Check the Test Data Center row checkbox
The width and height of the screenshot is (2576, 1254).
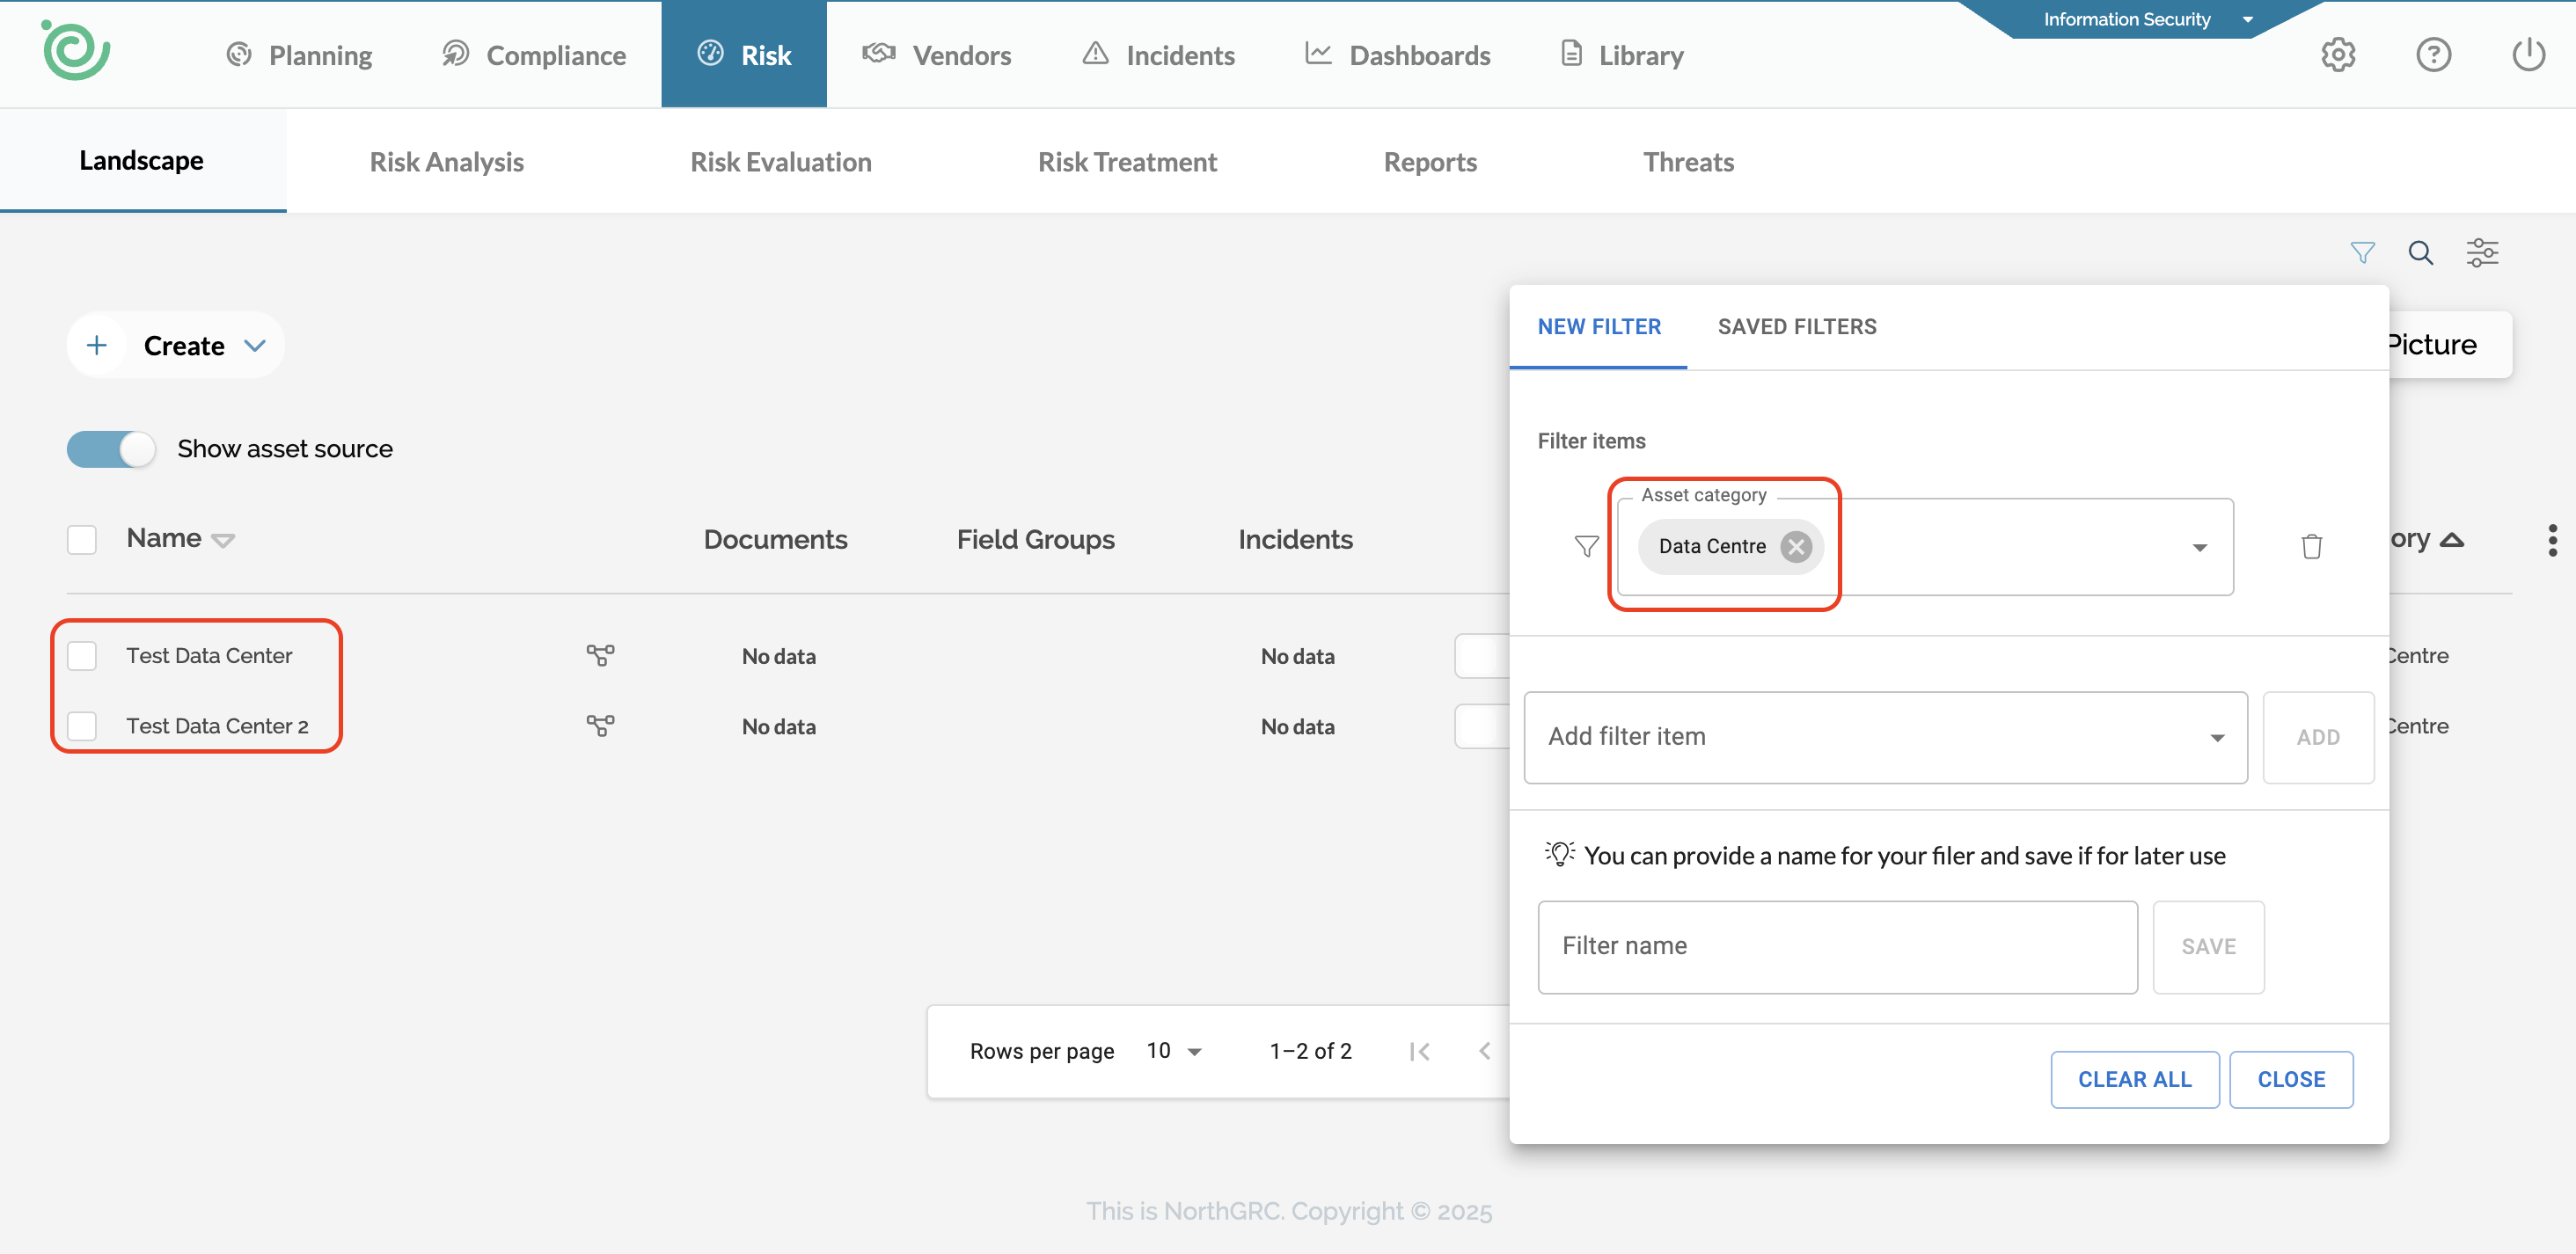coord(82,655)
